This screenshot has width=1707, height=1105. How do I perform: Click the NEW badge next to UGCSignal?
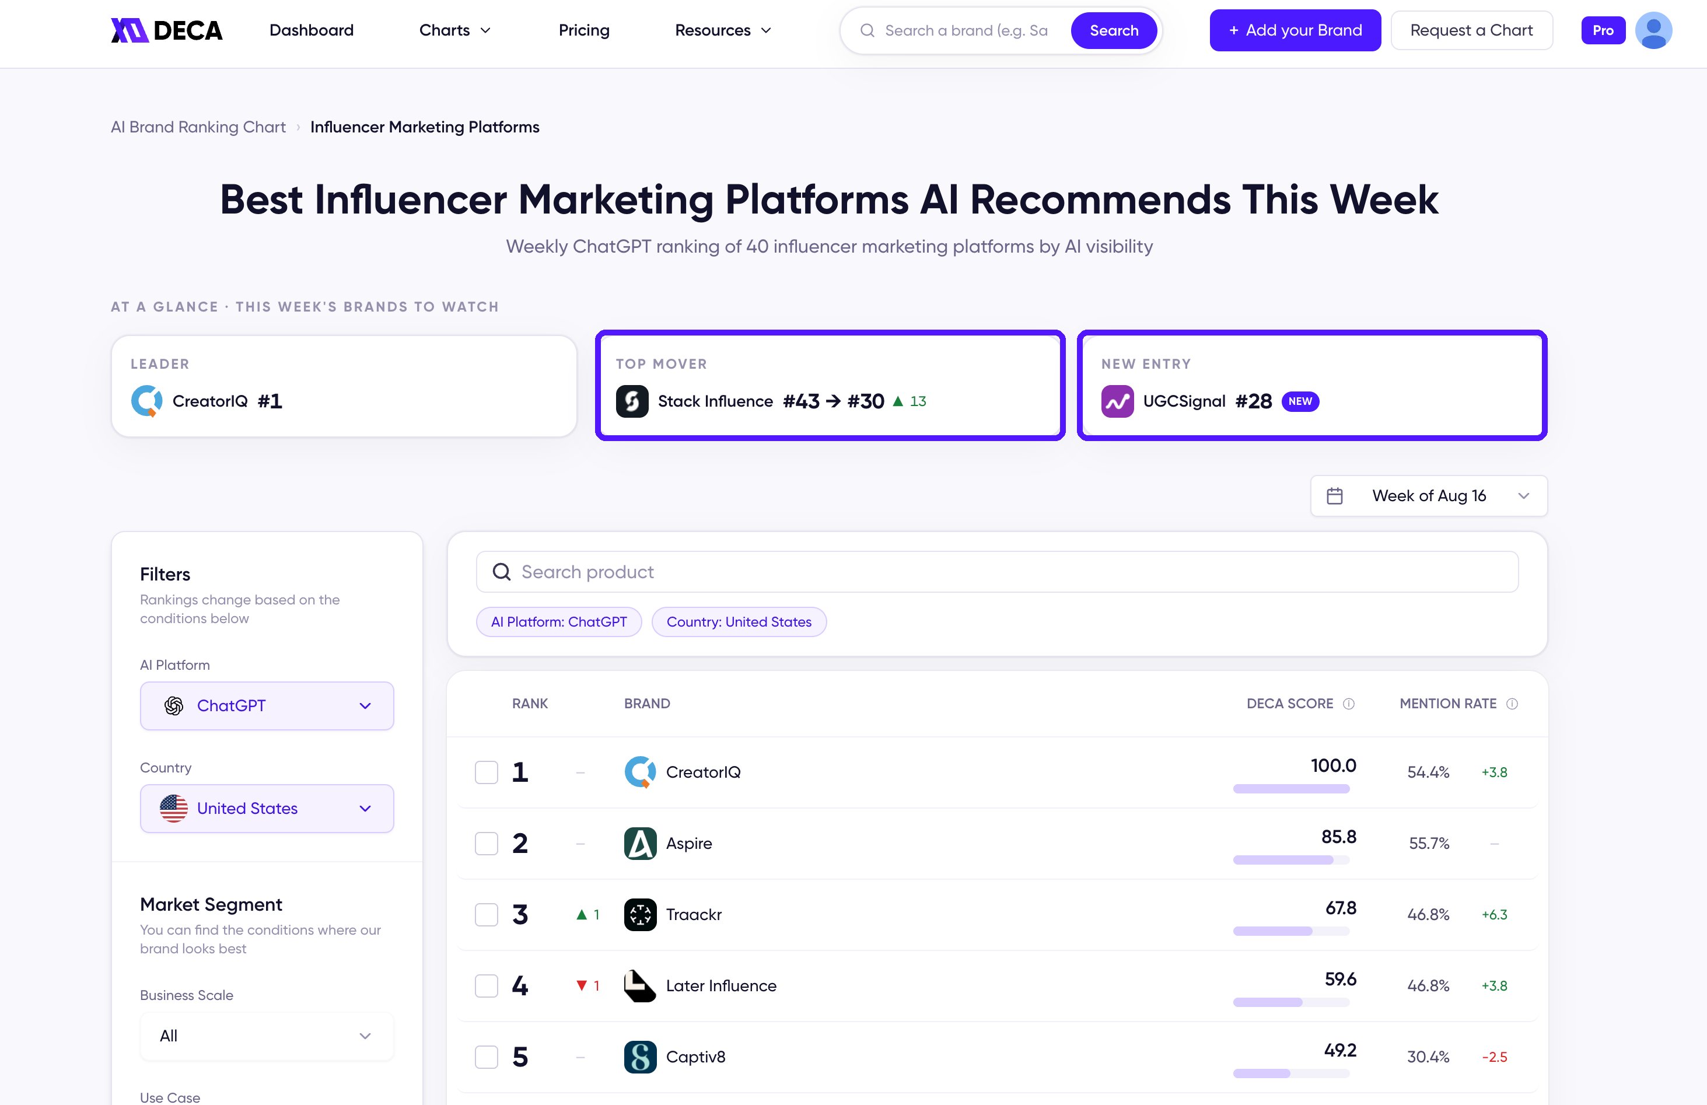[x=1300, y=401]
